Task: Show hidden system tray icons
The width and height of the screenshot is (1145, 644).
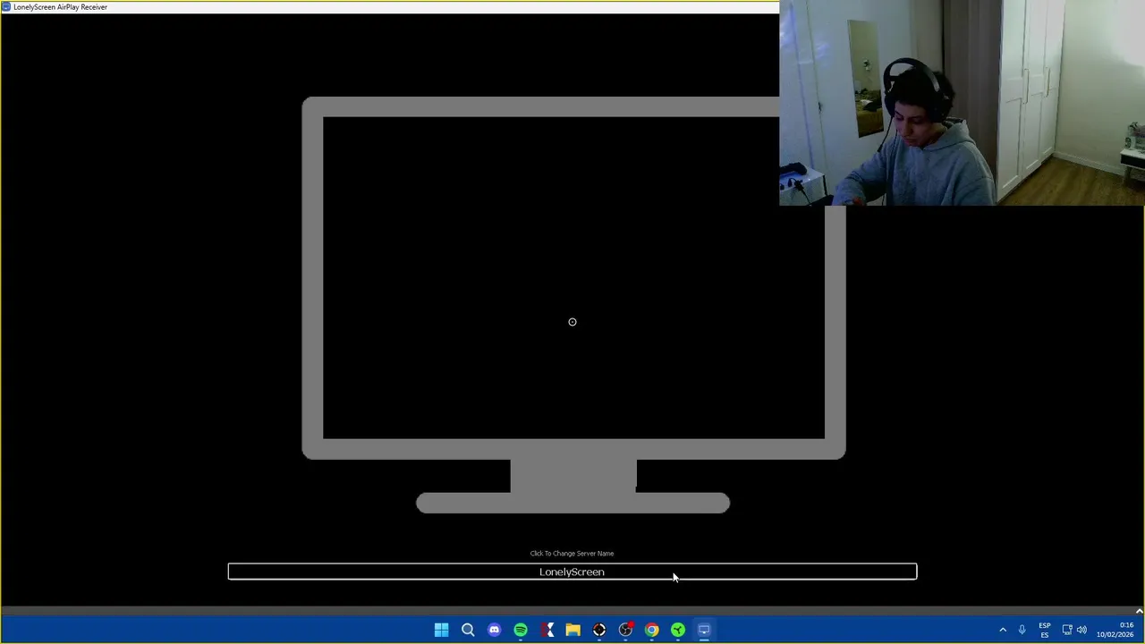Action: coord(1003,630)
